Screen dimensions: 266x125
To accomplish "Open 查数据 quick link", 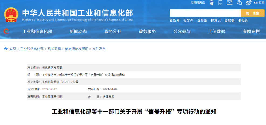I will click(x=230, y=20).
